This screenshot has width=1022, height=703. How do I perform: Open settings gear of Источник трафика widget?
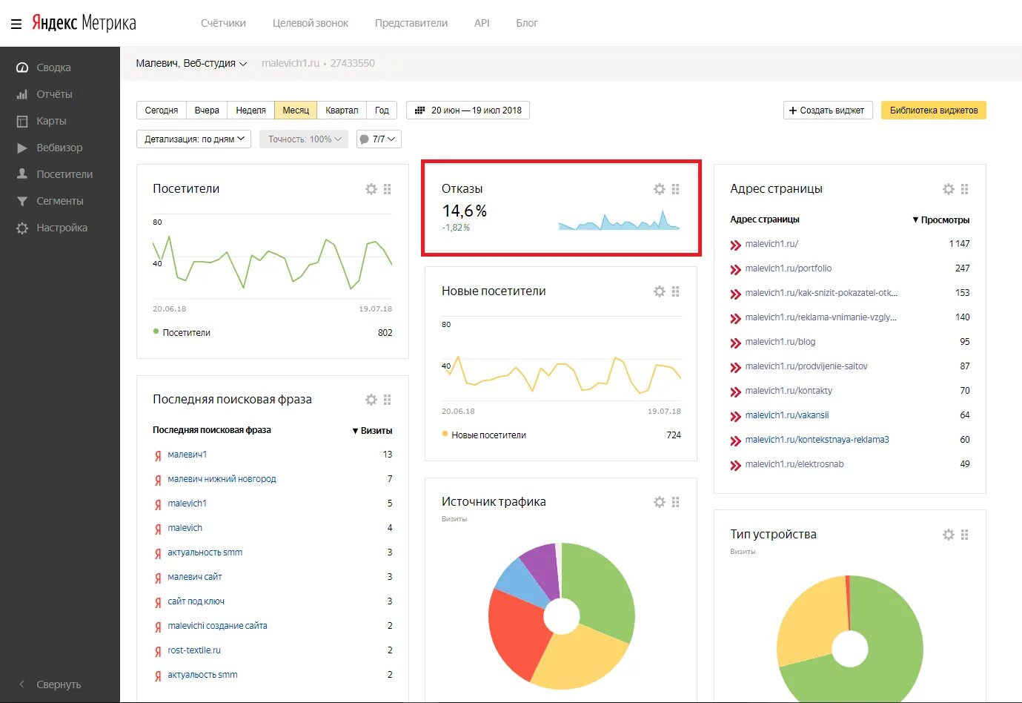click(x=660, y=502)
